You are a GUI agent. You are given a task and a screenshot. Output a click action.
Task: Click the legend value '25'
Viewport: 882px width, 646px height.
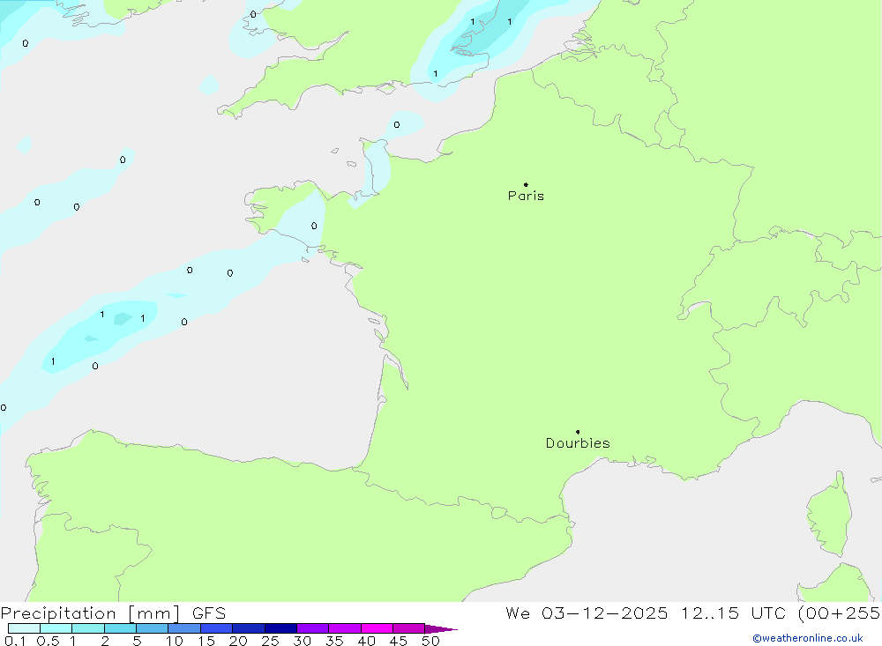[x=271, y=641]
